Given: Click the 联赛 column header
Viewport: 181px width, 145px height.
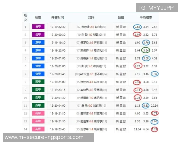Looking at the screenshot, I should [38, 18].
